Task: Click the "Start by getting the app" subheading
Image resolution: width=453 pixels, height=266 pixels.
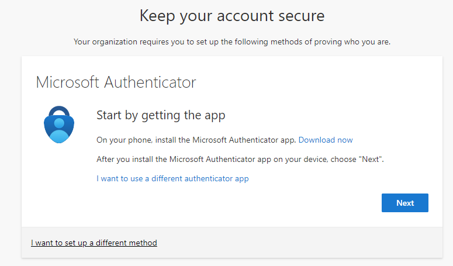Action: (161, 115)
